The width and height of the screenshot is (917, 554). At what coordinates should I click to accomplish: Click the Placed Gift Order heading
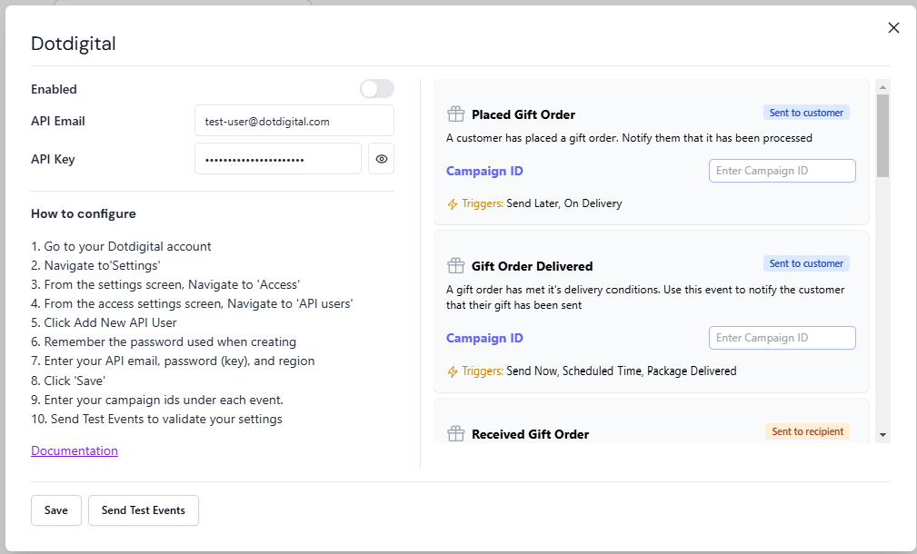click(x=523, y=114)
